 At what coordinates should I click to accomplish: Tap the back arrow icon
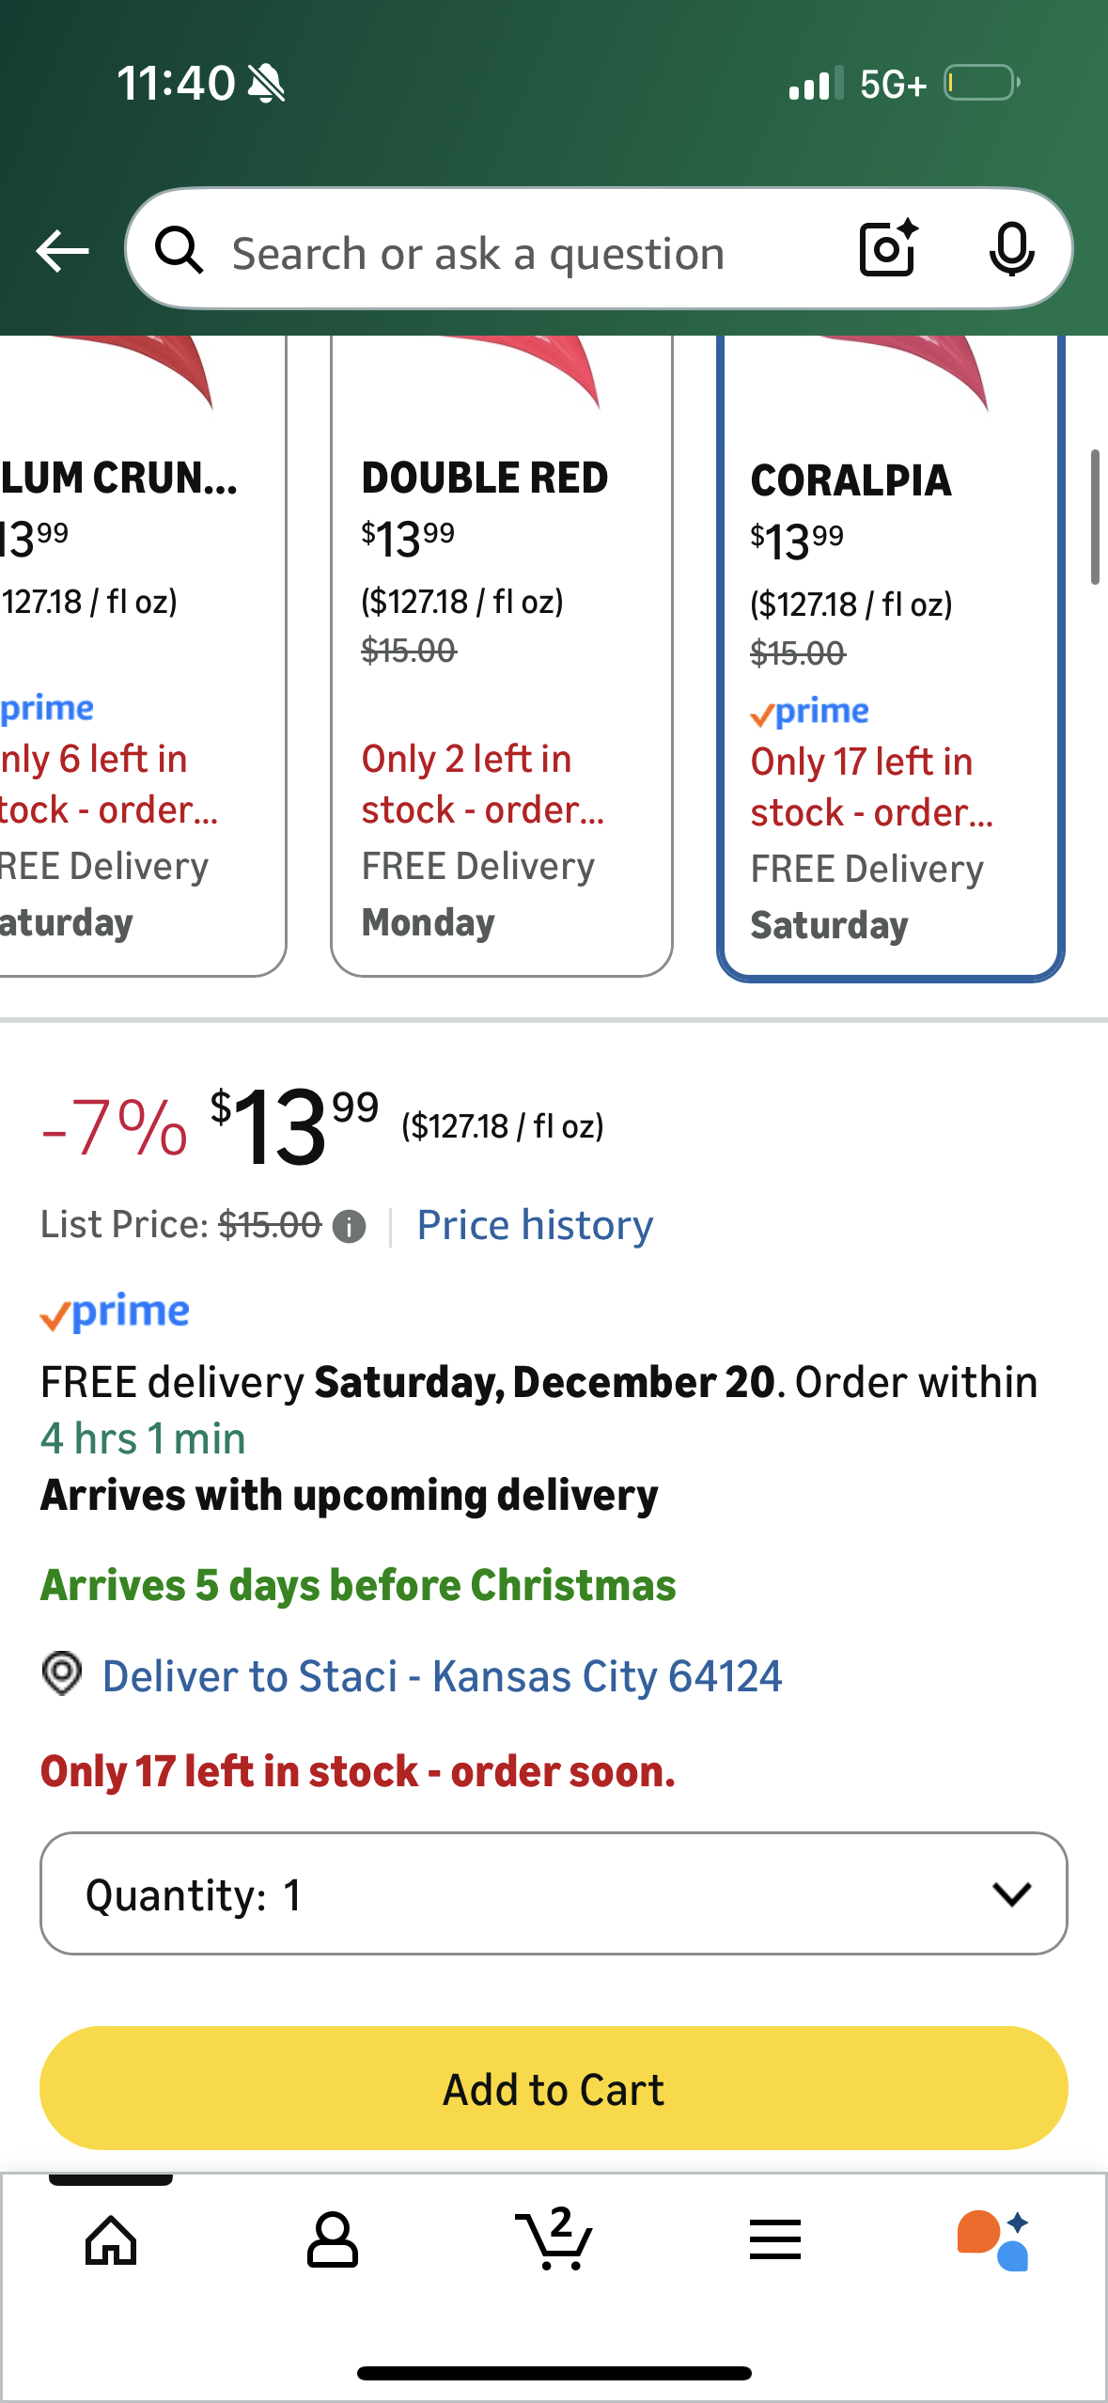62,251
